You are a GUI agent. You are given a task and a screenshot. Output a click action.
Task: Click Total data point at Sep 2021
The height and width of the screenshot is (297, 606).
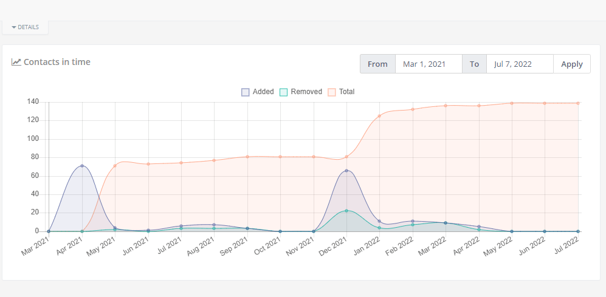[x=247, y=157]
